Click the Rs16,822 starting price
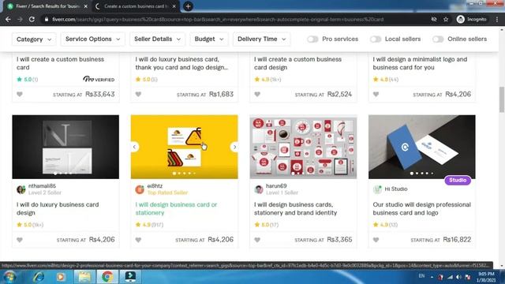Viewport: 505px width, 284px height. pyautogui.click(x=457, y=240)
